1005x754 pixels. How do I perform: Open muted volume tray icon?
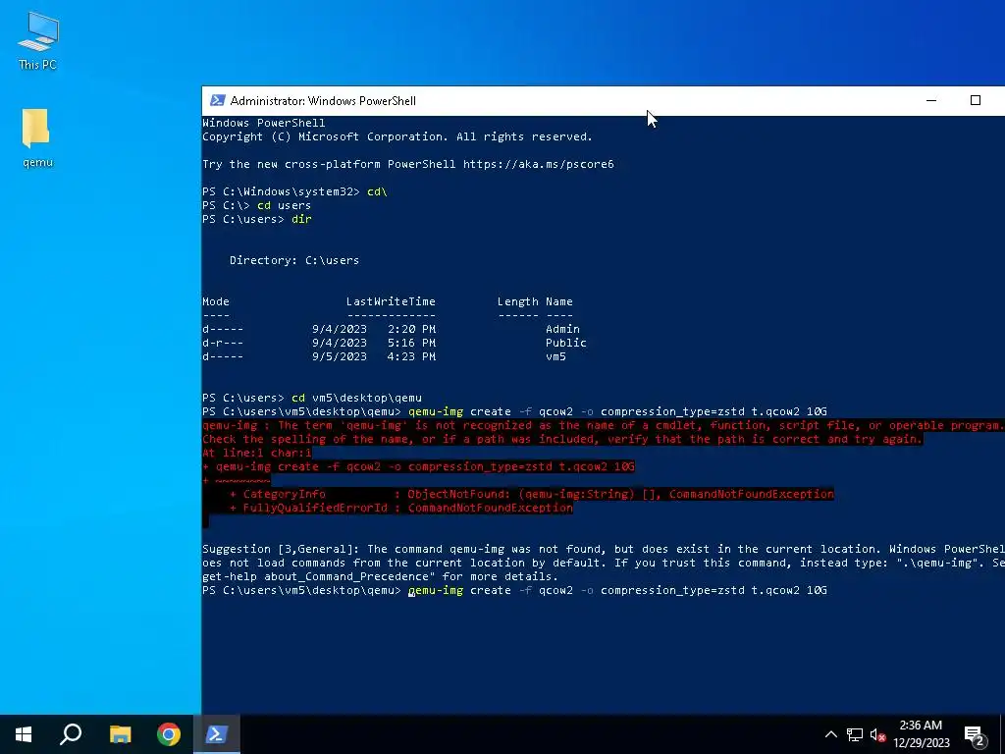tap(878, 734)
